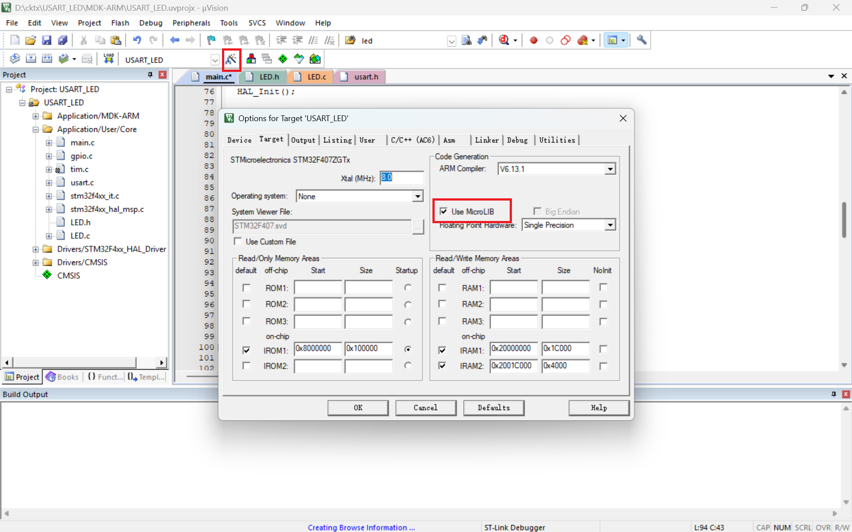Check the ROM1 default checkbox

point(246,288)
